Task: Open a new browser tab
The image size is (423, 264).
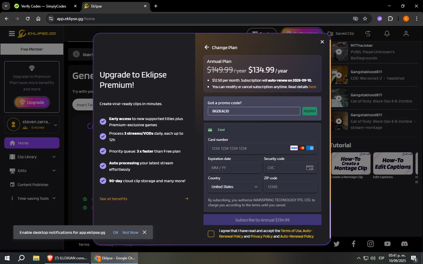Action: [156, 6]
